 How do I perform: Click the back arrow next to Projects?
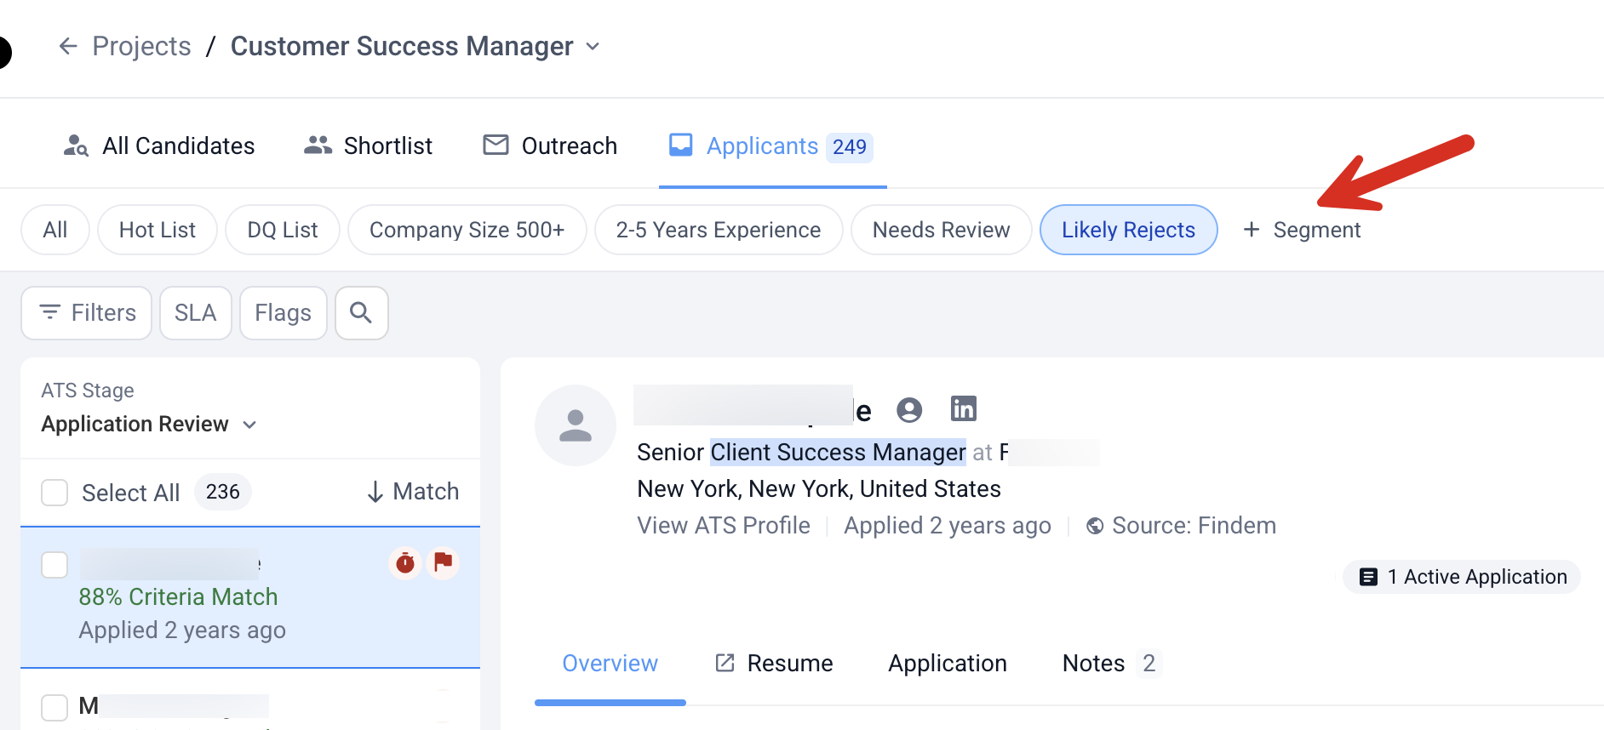pos(68,46)
